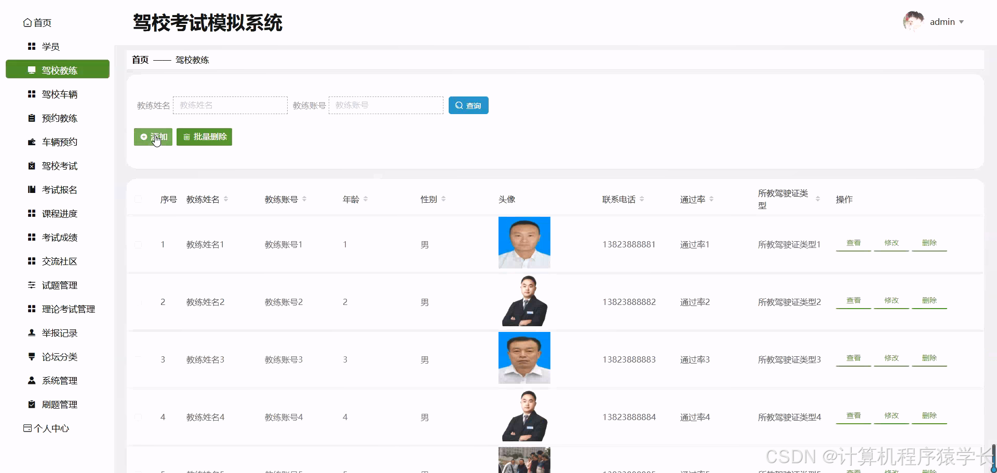Click 修改 link on the second coach row
The image size is (997, 473).
pos(891,300)
